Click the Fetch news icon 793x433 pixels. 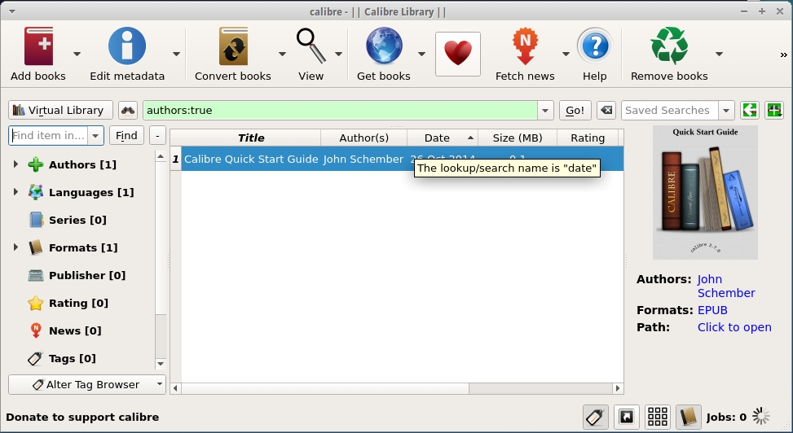(525, 46)
